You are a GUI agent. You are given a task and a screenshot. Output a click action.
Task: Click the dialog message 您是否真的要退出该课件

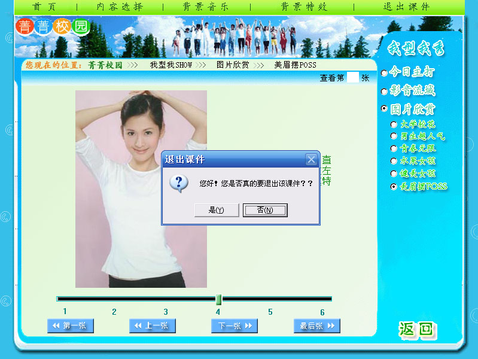tap(256, 183)
